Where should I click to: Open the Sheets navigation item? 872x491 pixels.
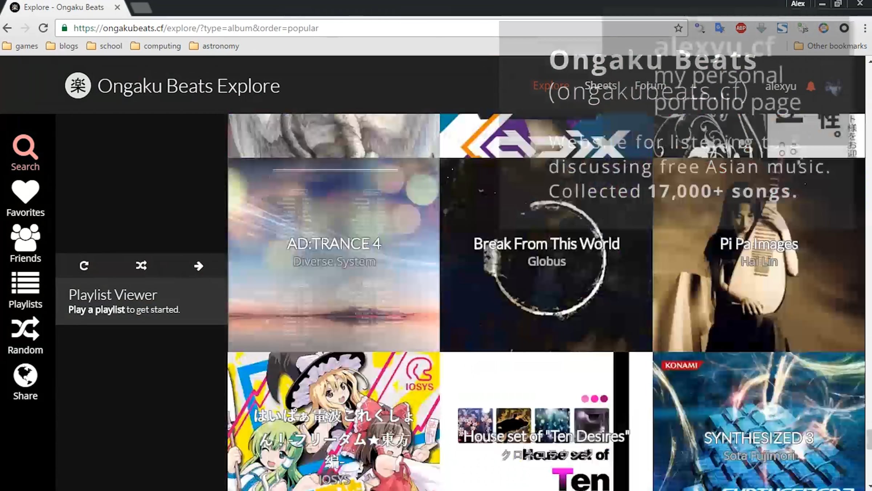pos(601,85)
